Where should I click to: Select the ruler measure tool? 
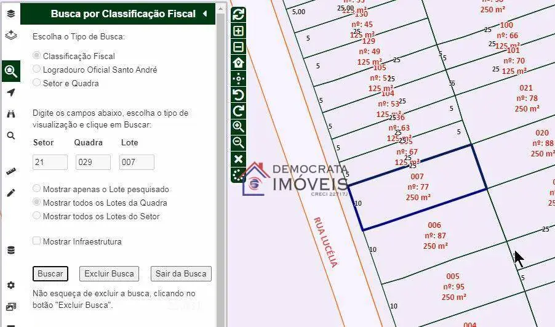pos(10,172)
